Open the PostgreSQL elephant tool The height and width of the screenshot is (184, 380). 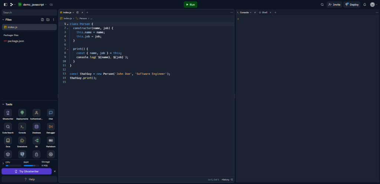(22, 154)
